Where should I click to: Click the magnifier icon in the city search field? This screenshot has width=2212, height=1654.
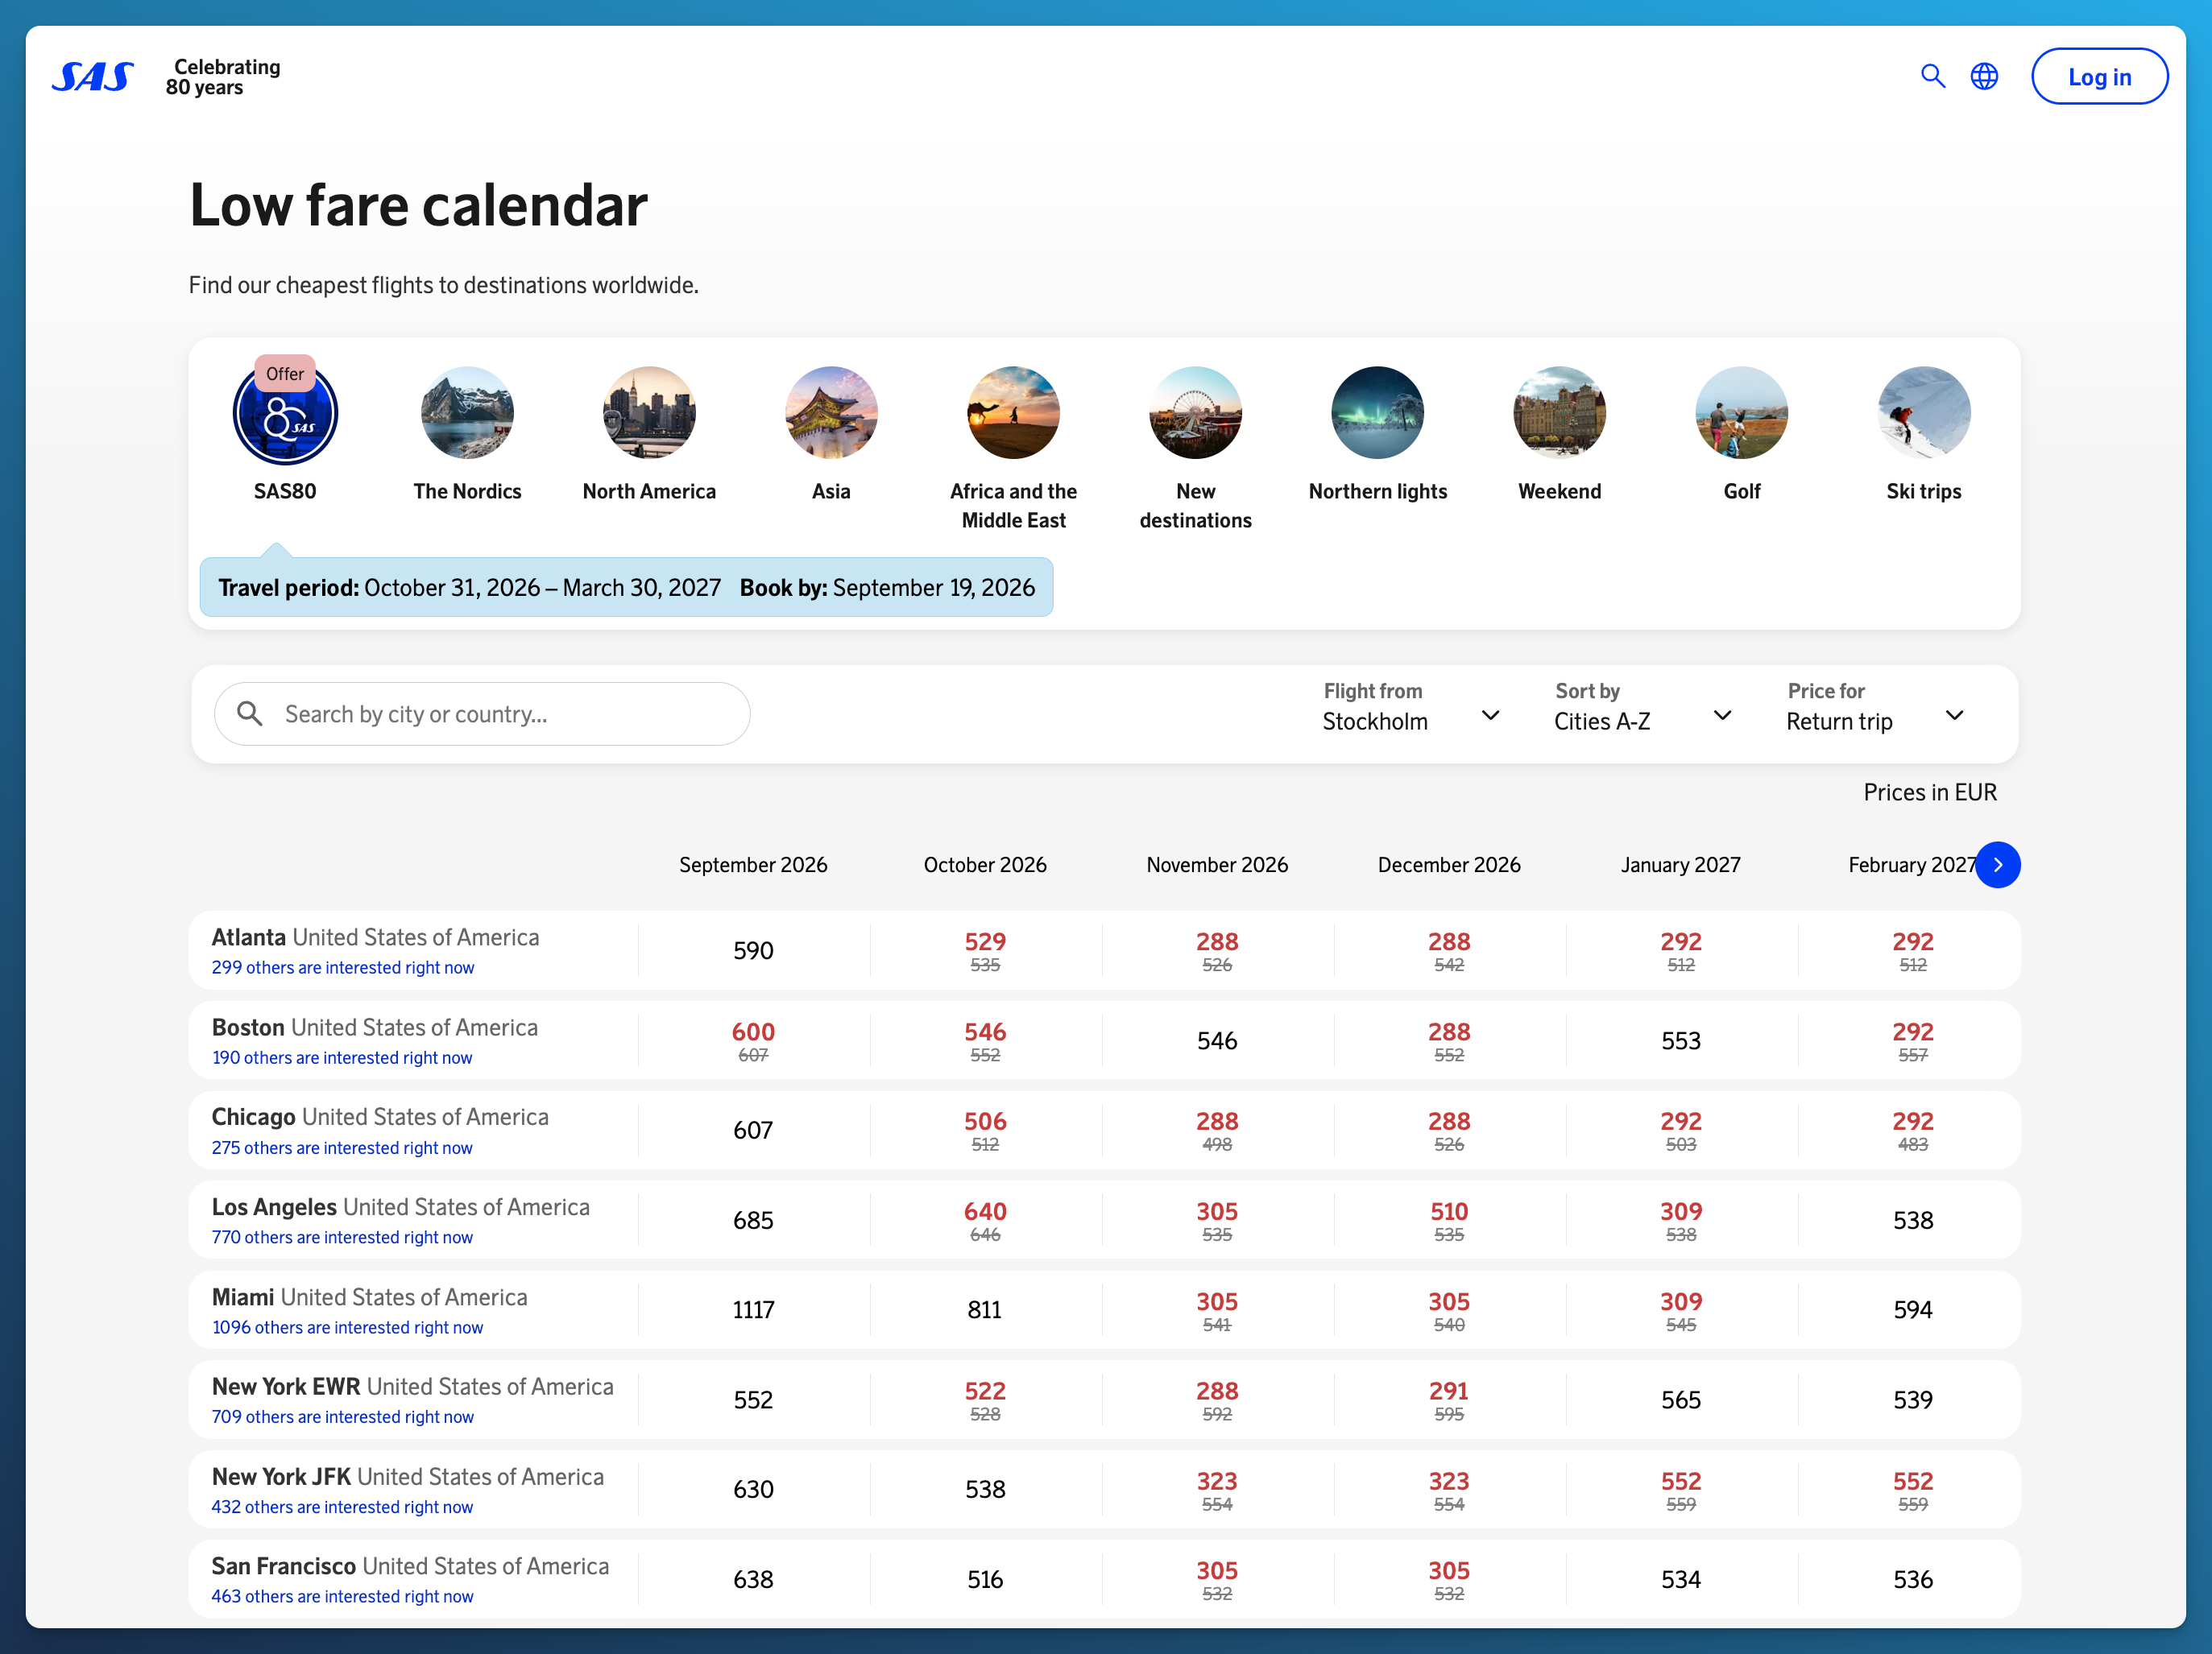point(250,713)
